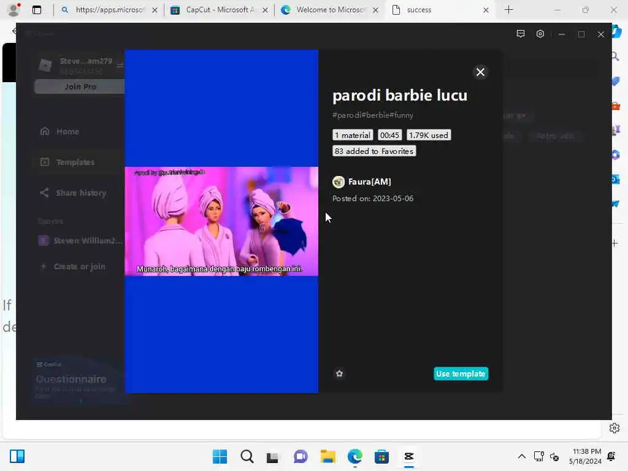Image resolution: width=628 pixels, height=471 pixels.
Task: Open the notifications bell icon
Action: pyautogui.click(x=611, y=456)
